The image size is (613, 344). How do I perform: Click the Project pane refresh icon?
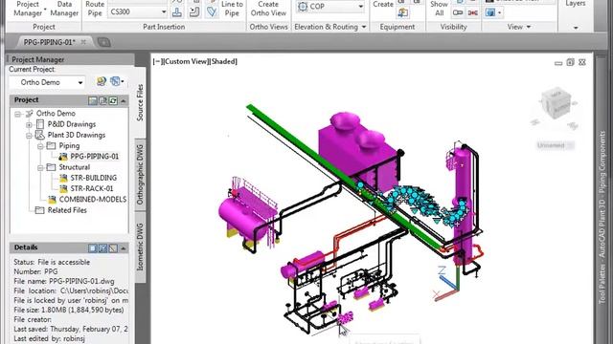(x=113, y=100)
